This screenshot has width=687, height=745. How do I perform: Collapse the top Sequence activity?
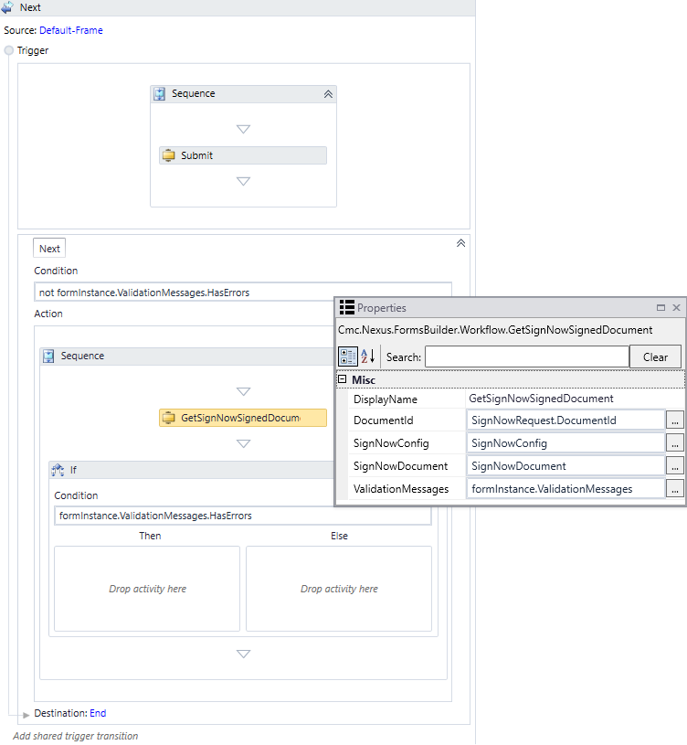(x=327, y=94)
